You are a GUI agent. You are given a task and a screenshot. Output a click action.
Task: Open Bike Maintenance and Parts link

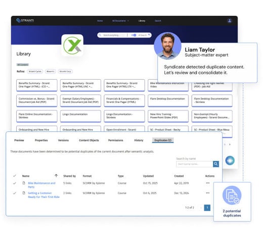tap(41, 185)
